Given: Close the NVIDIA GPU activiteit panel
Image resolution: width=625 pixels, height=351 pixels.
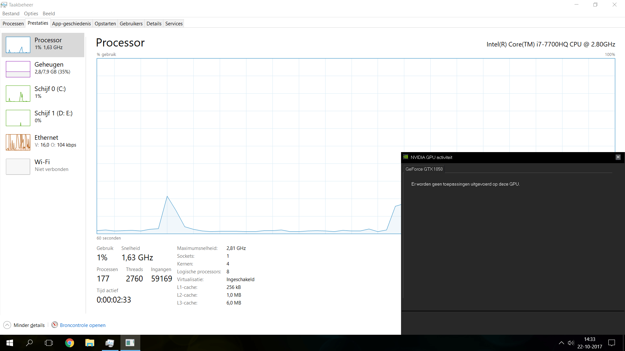Looking at the screenshot, I should click(618, 157).
